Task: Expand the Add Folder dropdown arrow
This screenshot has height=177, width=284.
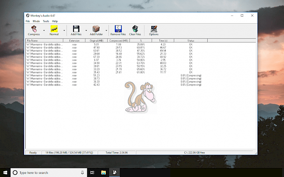Action: [106, 30]
